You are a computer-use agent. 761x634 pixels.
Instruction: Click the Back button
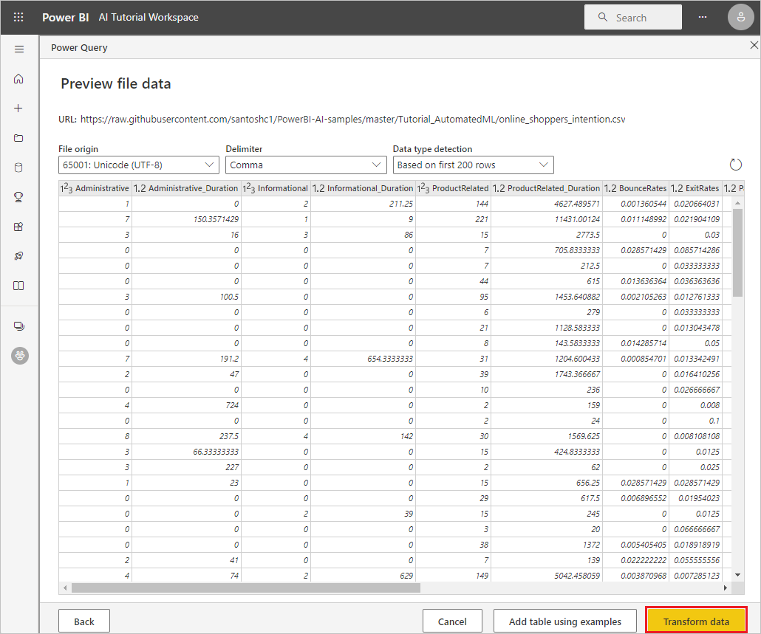[x=84, y=621]
